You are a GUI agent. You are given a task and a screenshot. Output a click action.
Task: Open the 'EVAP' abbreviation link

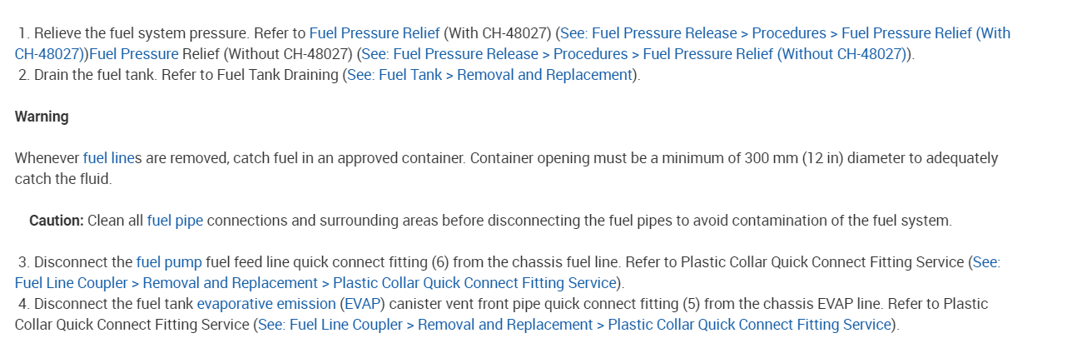tap(361, 304)
